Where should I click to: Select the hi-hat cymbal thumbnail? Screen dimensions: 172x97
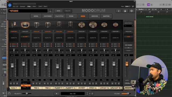(82, 25)
